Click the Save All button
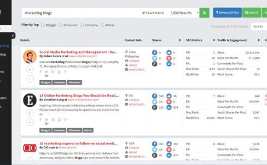This screenshot has height=165, width=267. (x=252, y=12)
